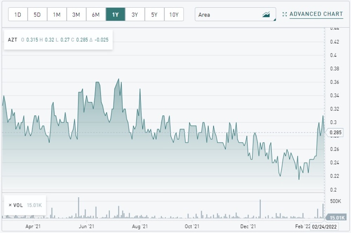Pick the 6M time period
The height and width of the screenshot is (233, 351).
point(96,15)
